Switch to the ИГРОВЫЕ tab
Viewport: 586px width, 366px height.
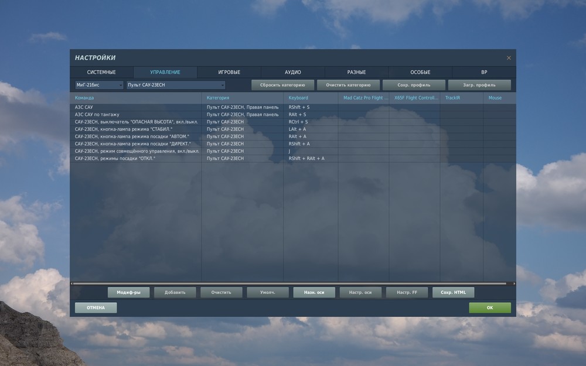click(229, 72)
